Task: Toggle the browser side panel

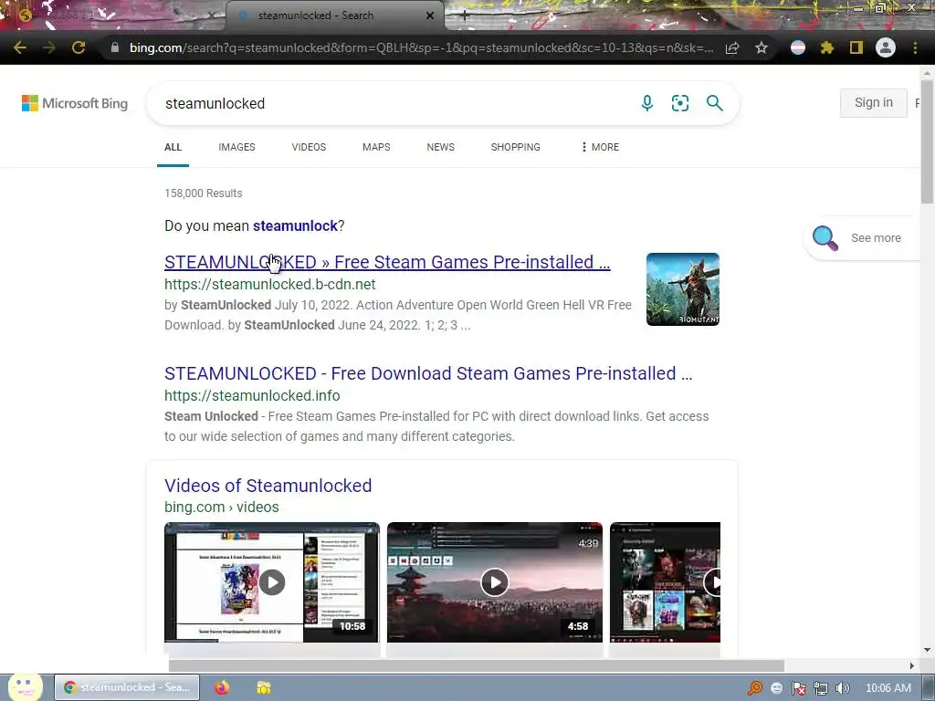Action: click(856, 47)
